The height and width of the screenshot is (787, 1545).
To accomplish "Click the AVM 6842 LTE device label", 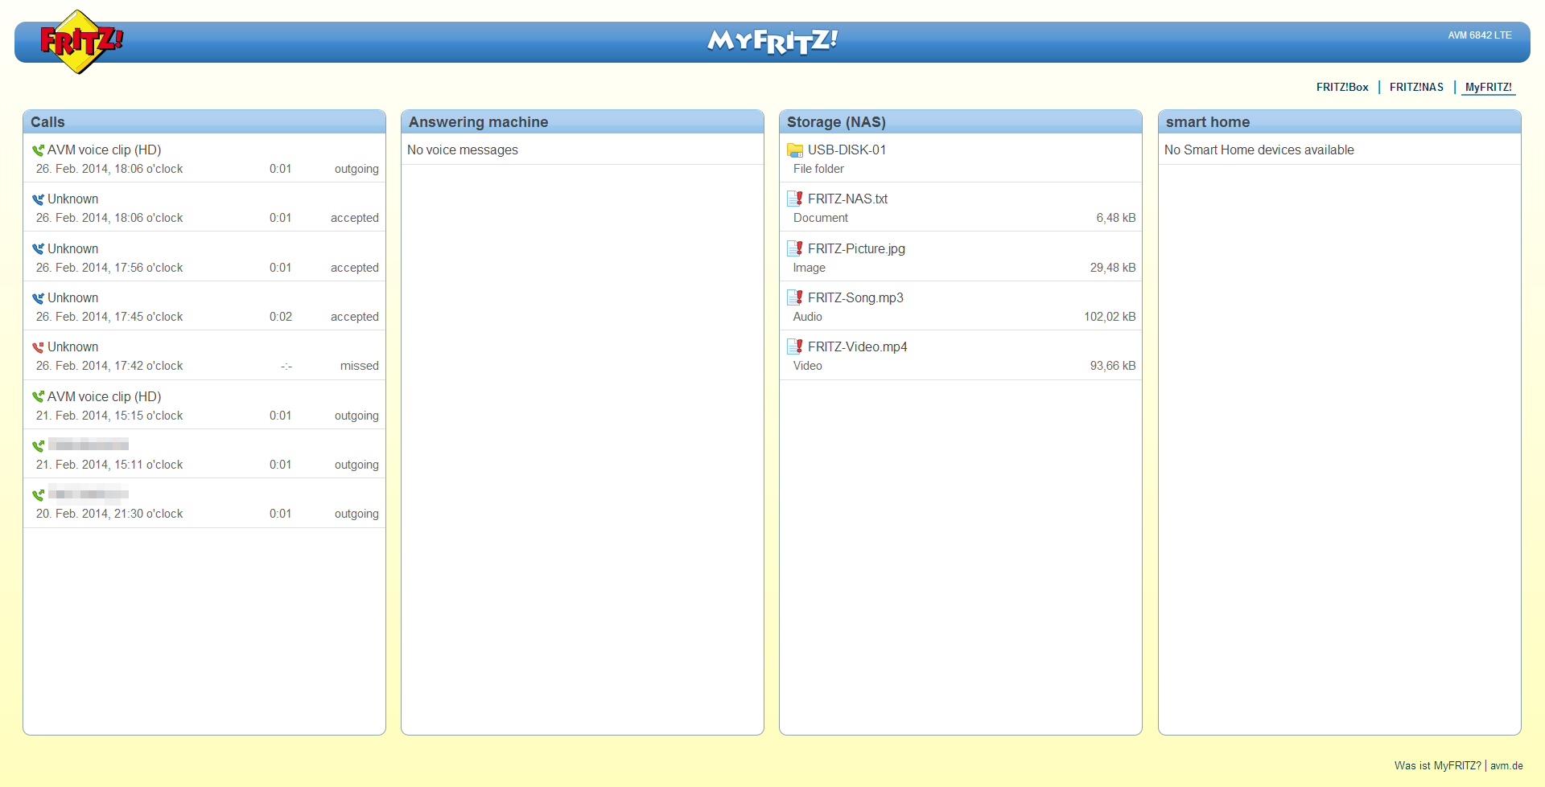I will point(1480,35).
